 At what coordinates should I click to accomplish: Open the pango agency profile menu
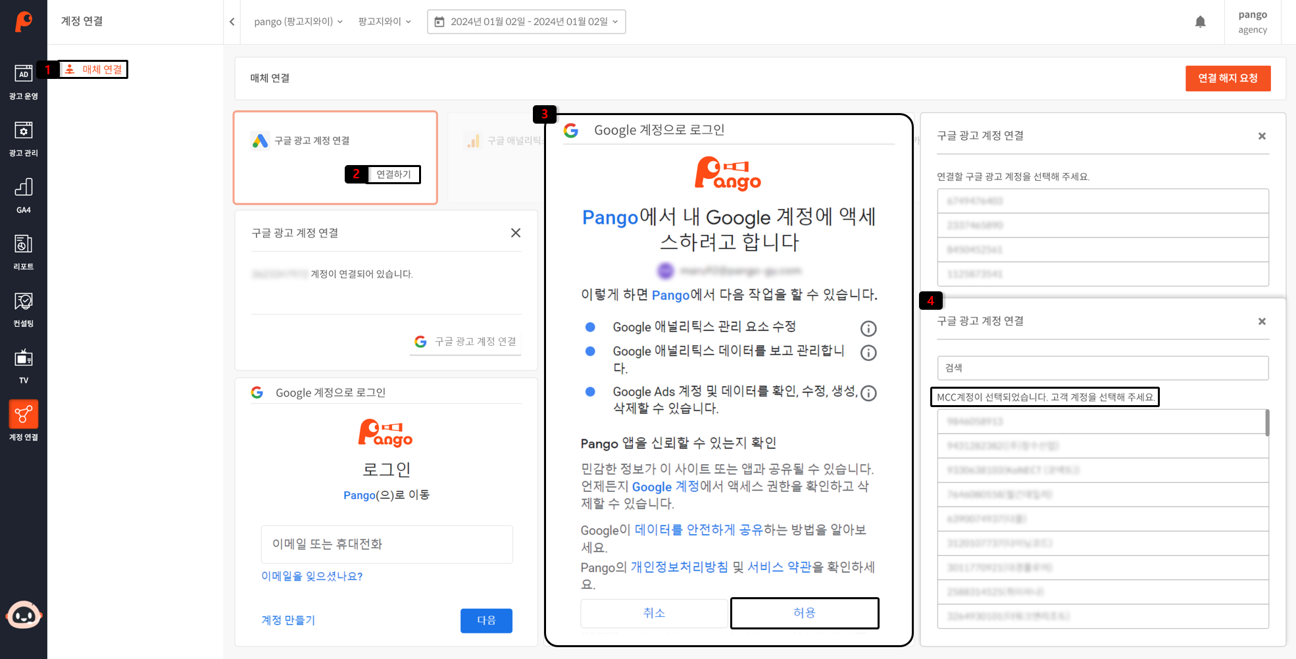tap(1253, 22)
